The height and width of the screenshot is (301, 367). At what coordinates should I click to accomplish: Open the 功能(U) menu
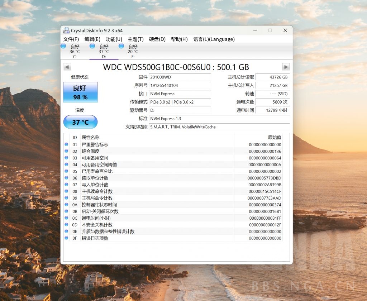pyautogui.click(x=113, y=39)
